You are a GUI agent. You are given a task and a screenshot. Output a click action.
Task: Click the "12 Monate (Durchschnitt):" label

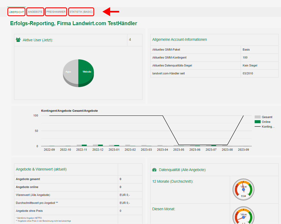(x=173, y=181)
